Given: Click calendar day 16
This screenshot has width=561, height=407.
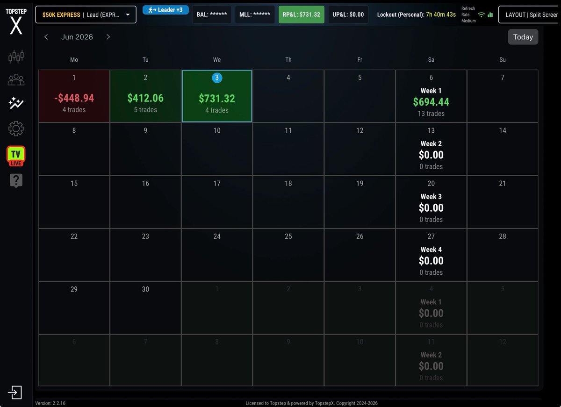Looking at the screenshot, I should pyautogui.click(x=145, y=202).
